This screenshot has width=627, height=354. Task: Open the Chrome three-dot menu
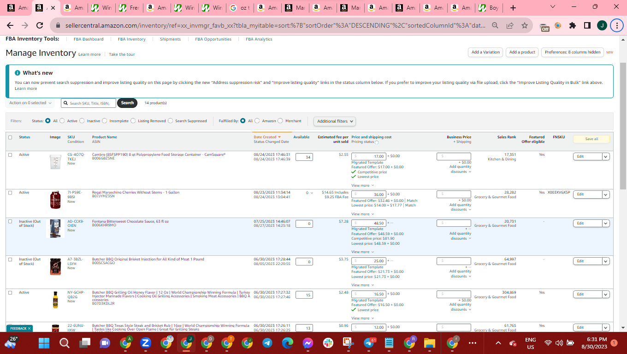point(616,26)
